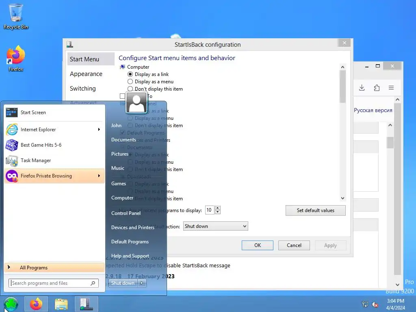Screen dimensions: 416x312
Task: Open Computer from the Start menu
Action: coord(122,198)
